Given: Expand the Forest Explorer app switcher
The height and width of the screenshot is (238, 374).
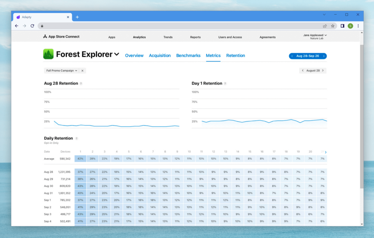Looking at the screenshot, I should coord(117,54).
